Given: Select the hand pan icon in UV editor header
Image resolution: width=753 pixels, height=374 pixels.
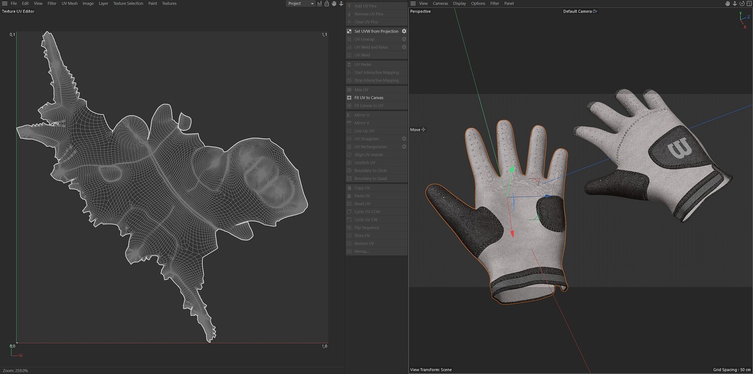Looking at the screenshot, I should 334,4.
